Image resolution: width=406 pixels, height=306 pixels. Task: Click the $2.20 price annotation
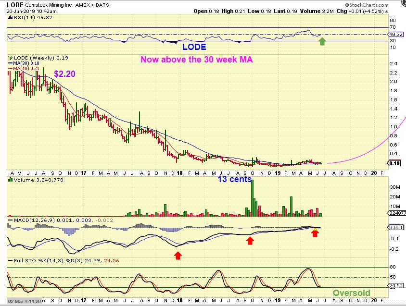[x=64, y=74]
